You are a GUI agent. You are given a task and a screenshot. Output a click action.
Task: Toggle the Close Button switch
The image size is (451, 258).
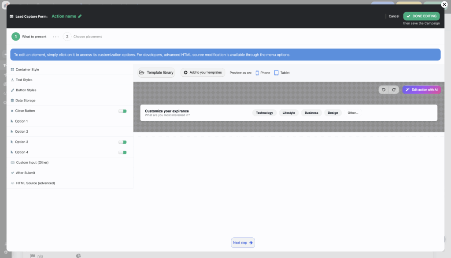(x=122, y=111)
